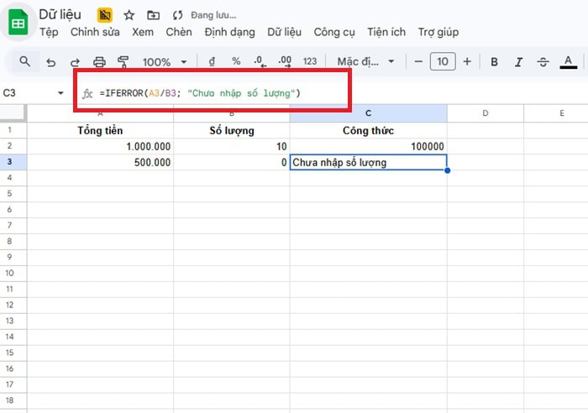The image size is (588, 413).
Task: Toggle strikethrough formatting
Action: 543,61
